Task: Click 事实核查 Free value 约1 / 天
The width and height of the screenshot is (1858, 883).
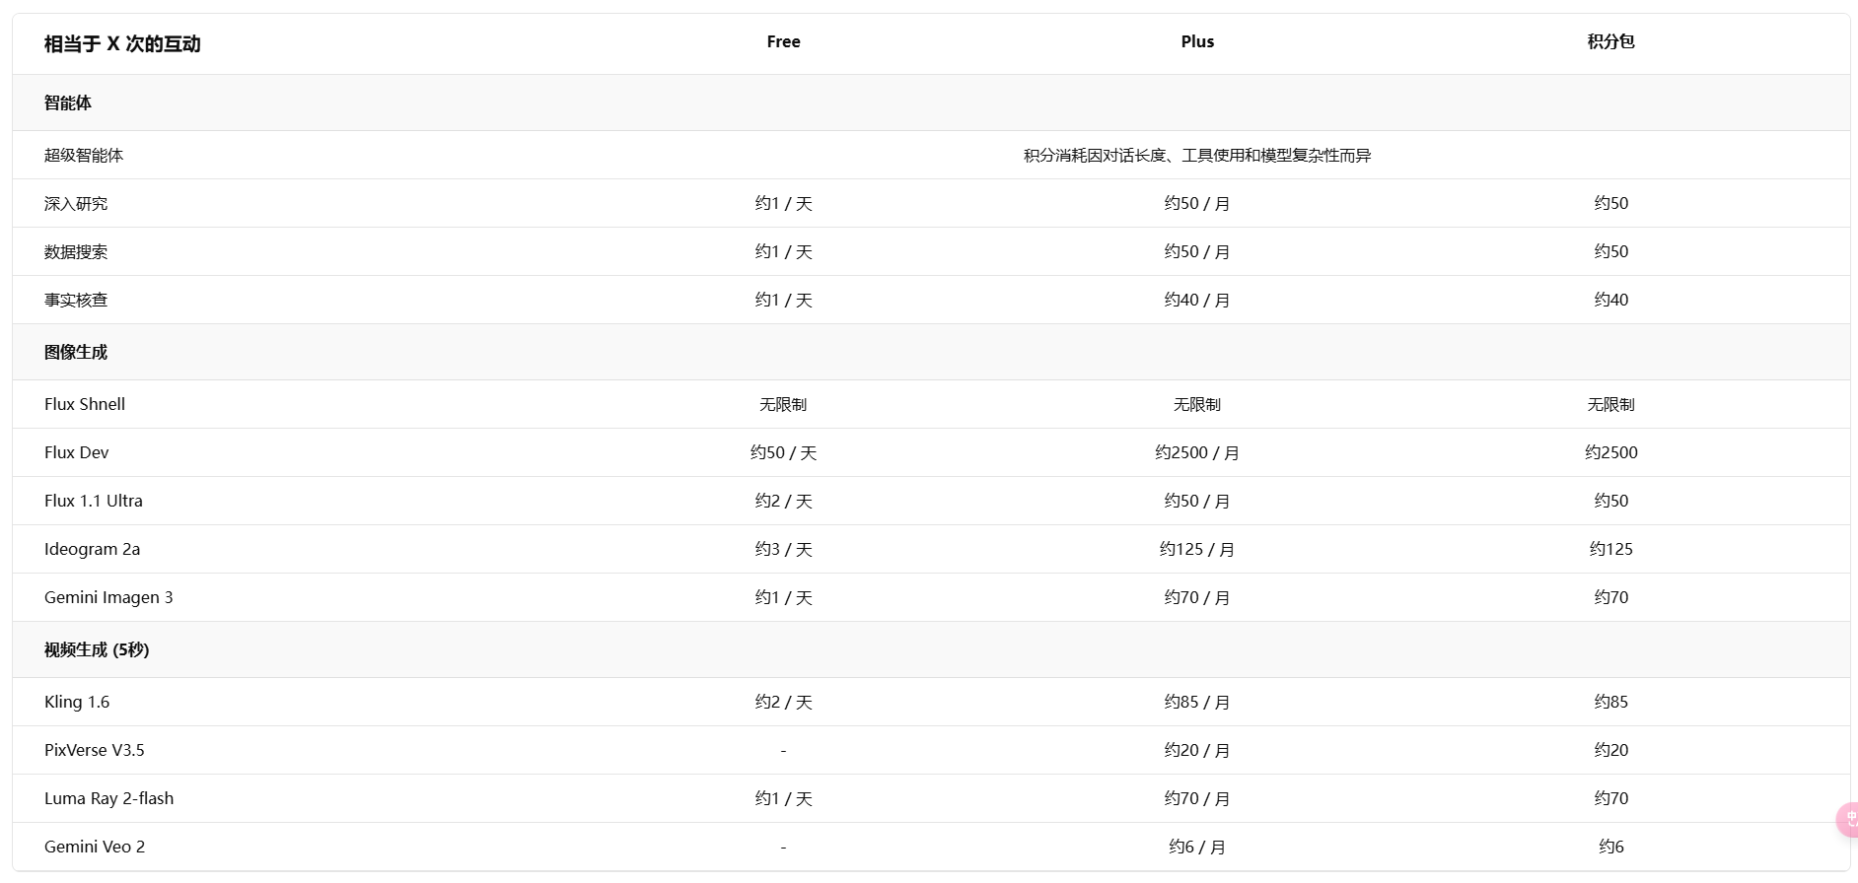Action: click(x=783, y=300)
